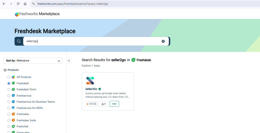Select the Freshservice radio button

click(9, 96)
